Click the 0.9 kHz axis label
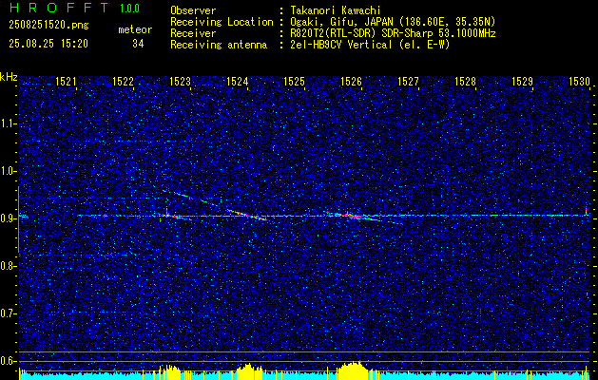Screen dimensions: 598x380 click(x=8, y=218)
